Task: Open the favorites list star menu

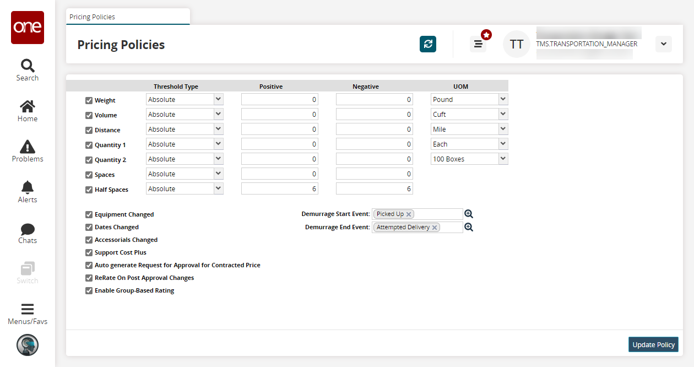Action: 479,44
